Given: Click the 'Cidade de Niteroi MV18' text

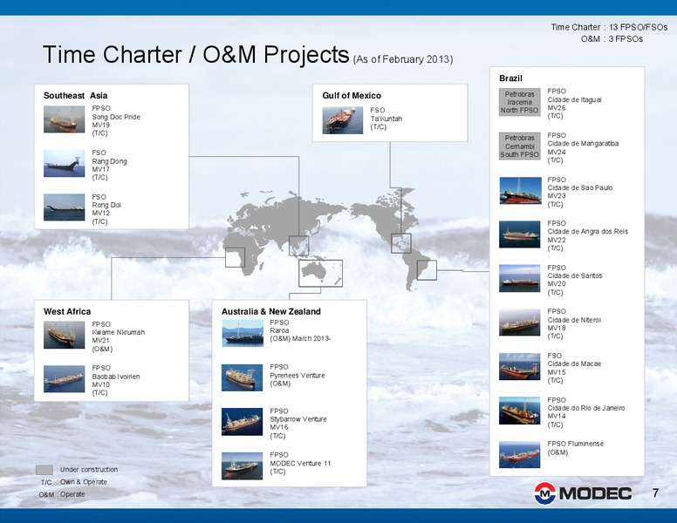Looking at the screenshot, I should point(574,323).
